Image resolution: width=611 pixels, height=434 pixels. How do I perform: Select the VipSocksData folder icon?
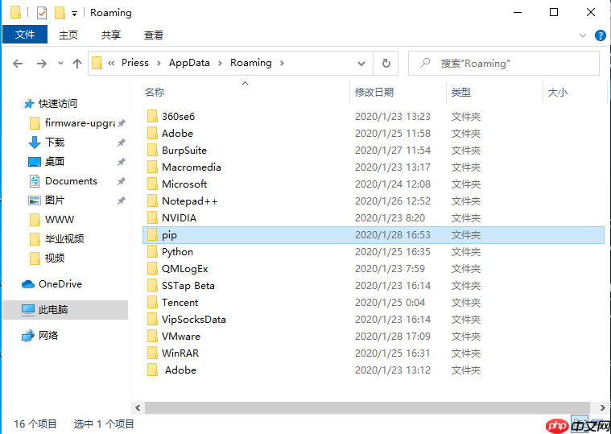(152, 320)
